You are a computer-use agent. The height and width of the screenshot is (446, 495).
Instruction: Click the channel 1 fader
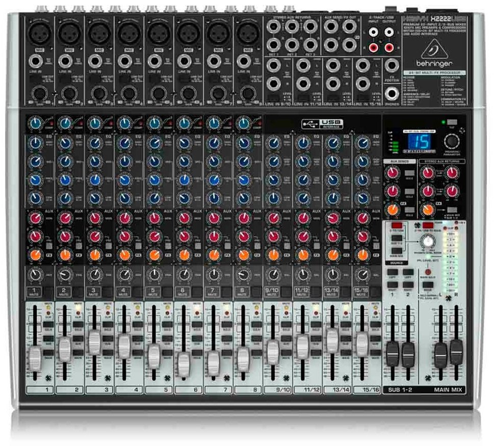click(35, 358)
